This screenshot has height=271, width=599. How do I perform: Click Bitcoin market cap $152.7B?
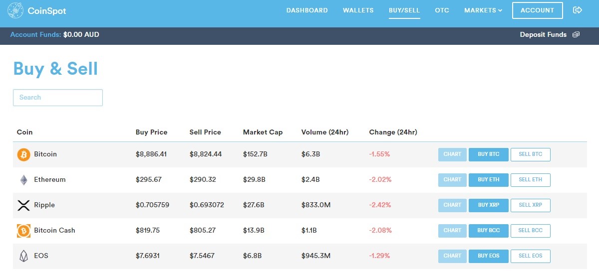click(255, 154)
